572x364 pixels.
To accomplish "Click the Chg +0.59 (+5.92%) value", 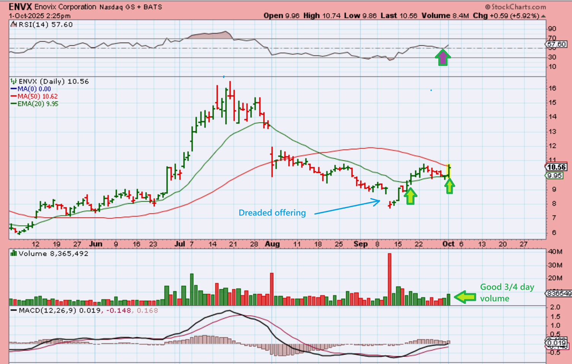I will click(506, 16).
